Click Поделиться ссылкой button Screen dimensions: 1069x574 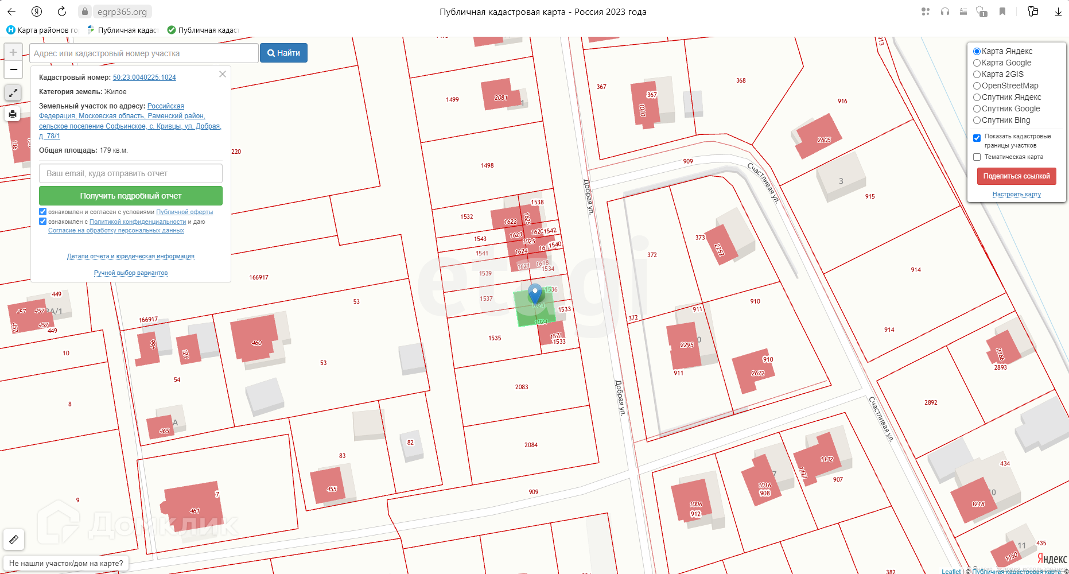(1016, 176)
